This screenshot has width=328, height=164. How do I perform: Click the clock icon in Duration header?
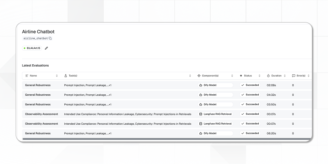coord(268,76)
